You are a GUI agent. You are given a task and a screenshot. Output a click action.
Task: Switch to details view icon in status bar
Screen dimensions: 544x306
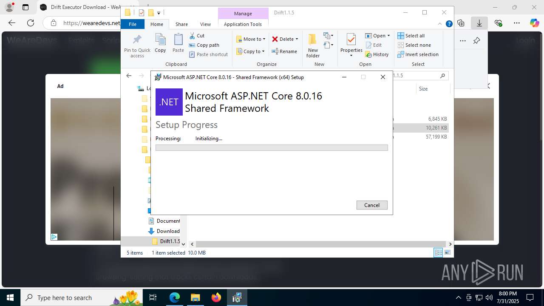(438, 253)
